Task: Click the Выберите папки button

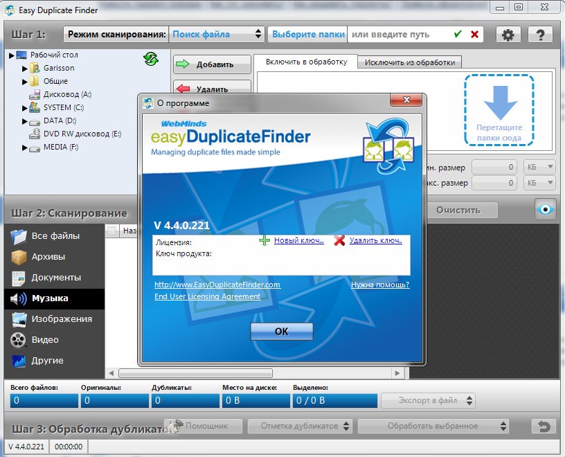Action: click(308, 34)
